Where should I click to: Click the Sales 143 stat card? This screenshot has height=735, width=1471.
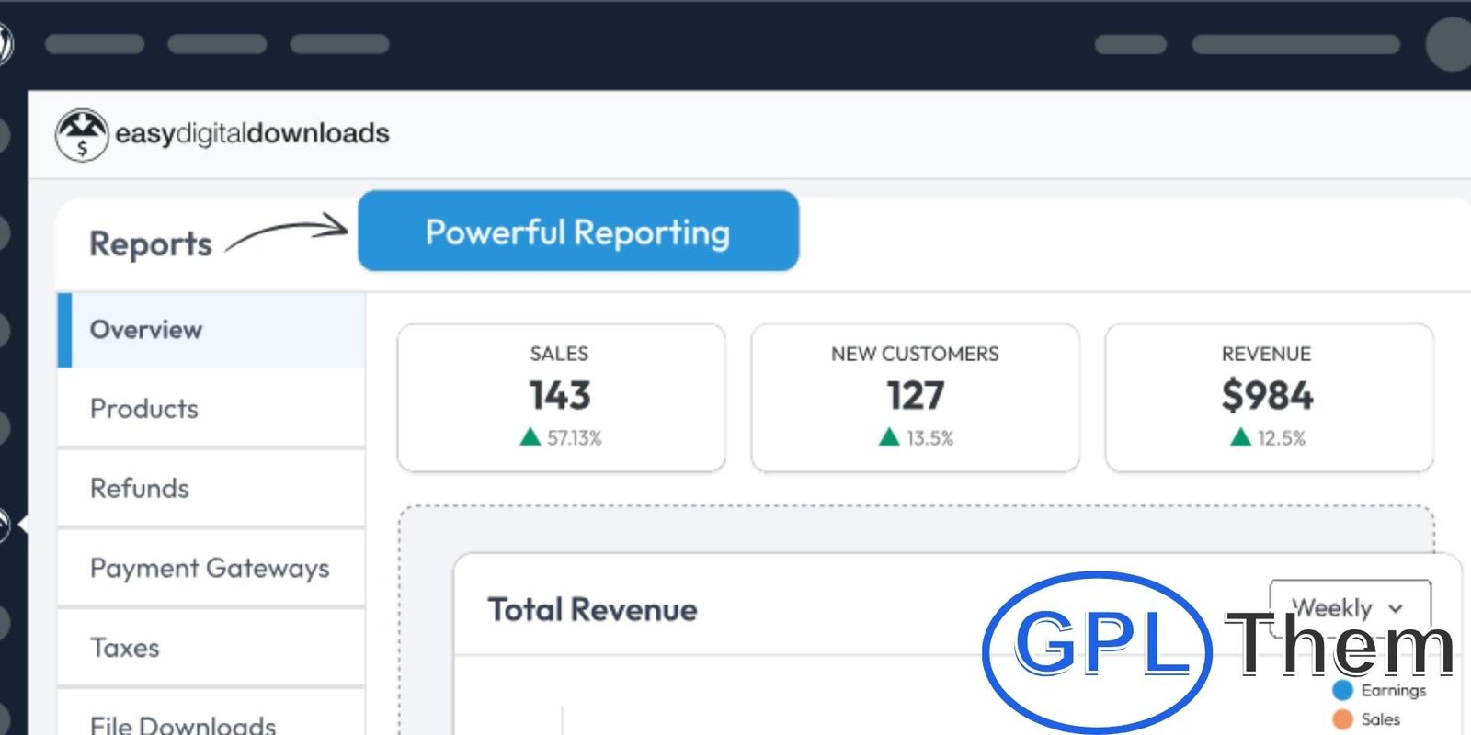[x=561, y=397]
